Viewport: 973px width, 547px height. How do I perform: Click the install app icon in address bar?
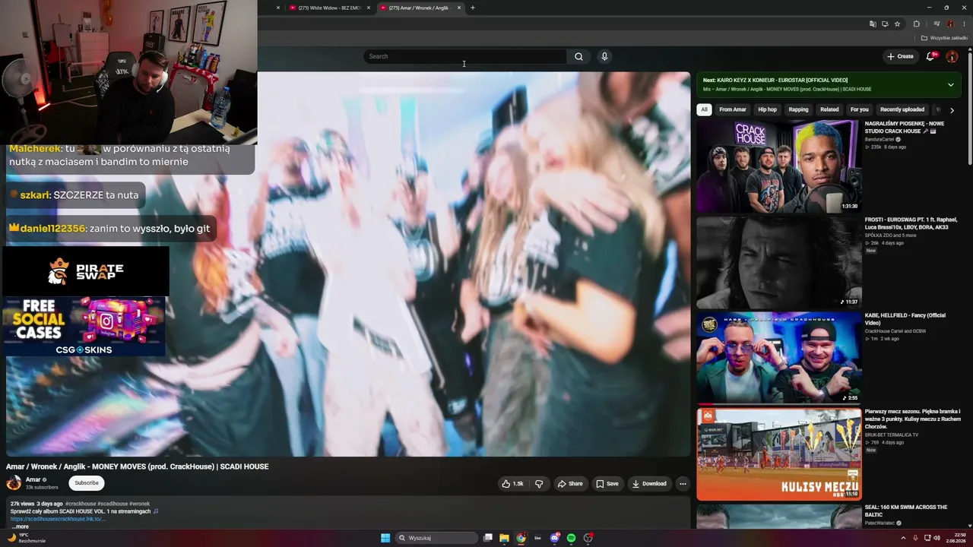pos(885,24)
